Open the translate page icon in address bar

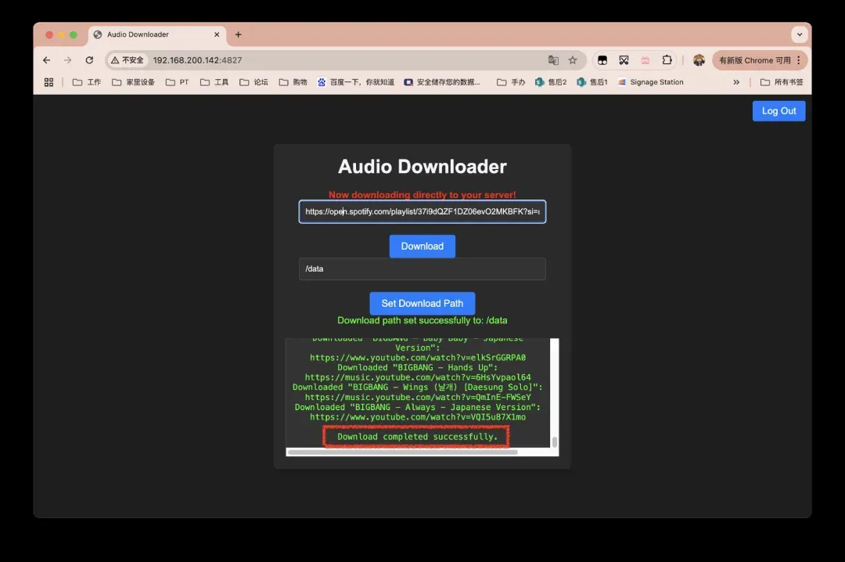click(x=553, y=60)
